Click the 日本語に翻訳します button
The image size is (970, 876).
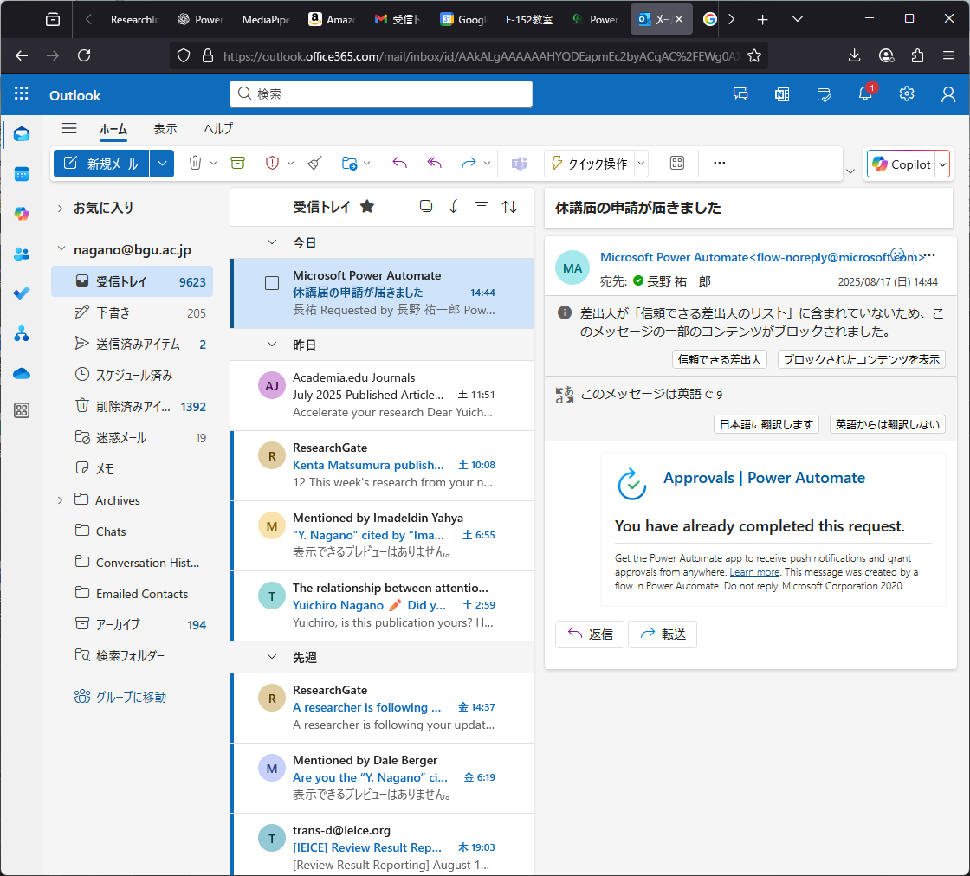[x=766, y=424]
